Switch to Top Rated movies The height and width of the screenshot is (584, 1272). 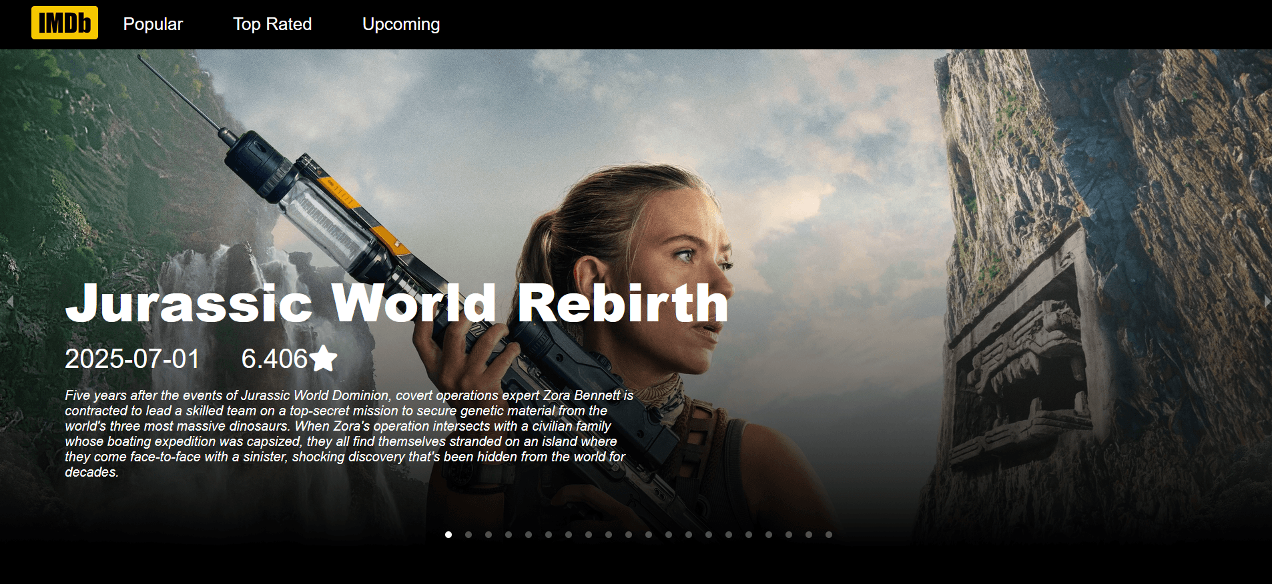point(272,24)
